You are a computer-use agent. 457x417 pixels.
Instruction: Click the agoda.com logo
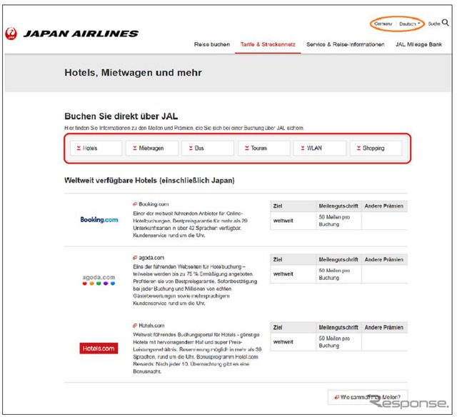(x=99, y=279)
